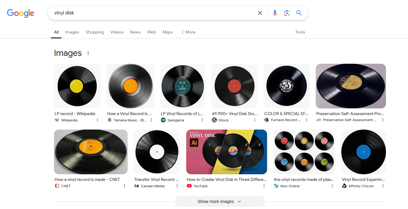Screen dimensions: 408x209
Task: Open LP record - Wikipedia link
Action: (75, 114)
